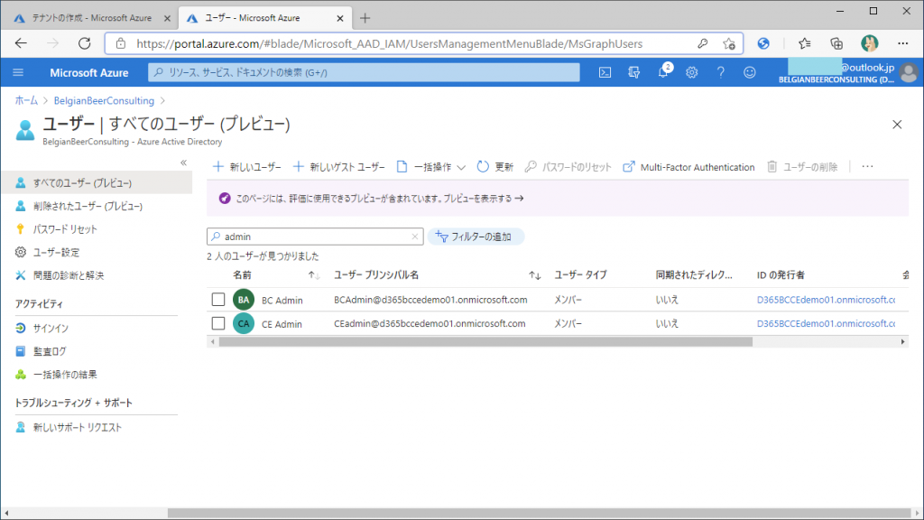Click the プレビューを表示する link

click(484, 199)
